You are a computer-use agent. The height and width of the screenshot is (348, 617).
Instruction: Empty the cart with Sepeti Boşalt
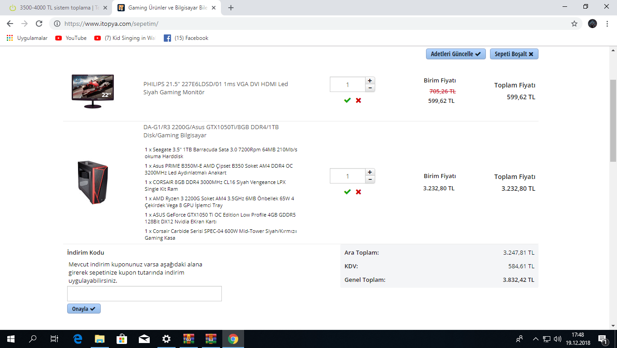click(514, 54)
